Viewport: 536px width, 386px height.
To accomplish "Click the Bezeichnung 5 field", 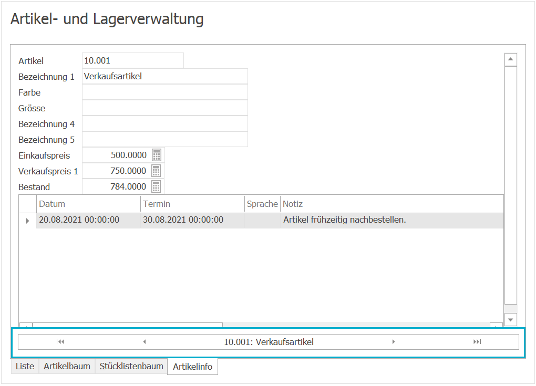I will pos(165,139).
